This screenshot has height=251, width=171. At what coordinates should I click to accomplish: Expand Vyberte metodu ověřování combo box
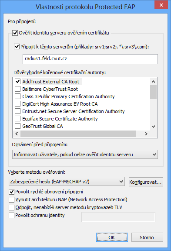(67, 182)
